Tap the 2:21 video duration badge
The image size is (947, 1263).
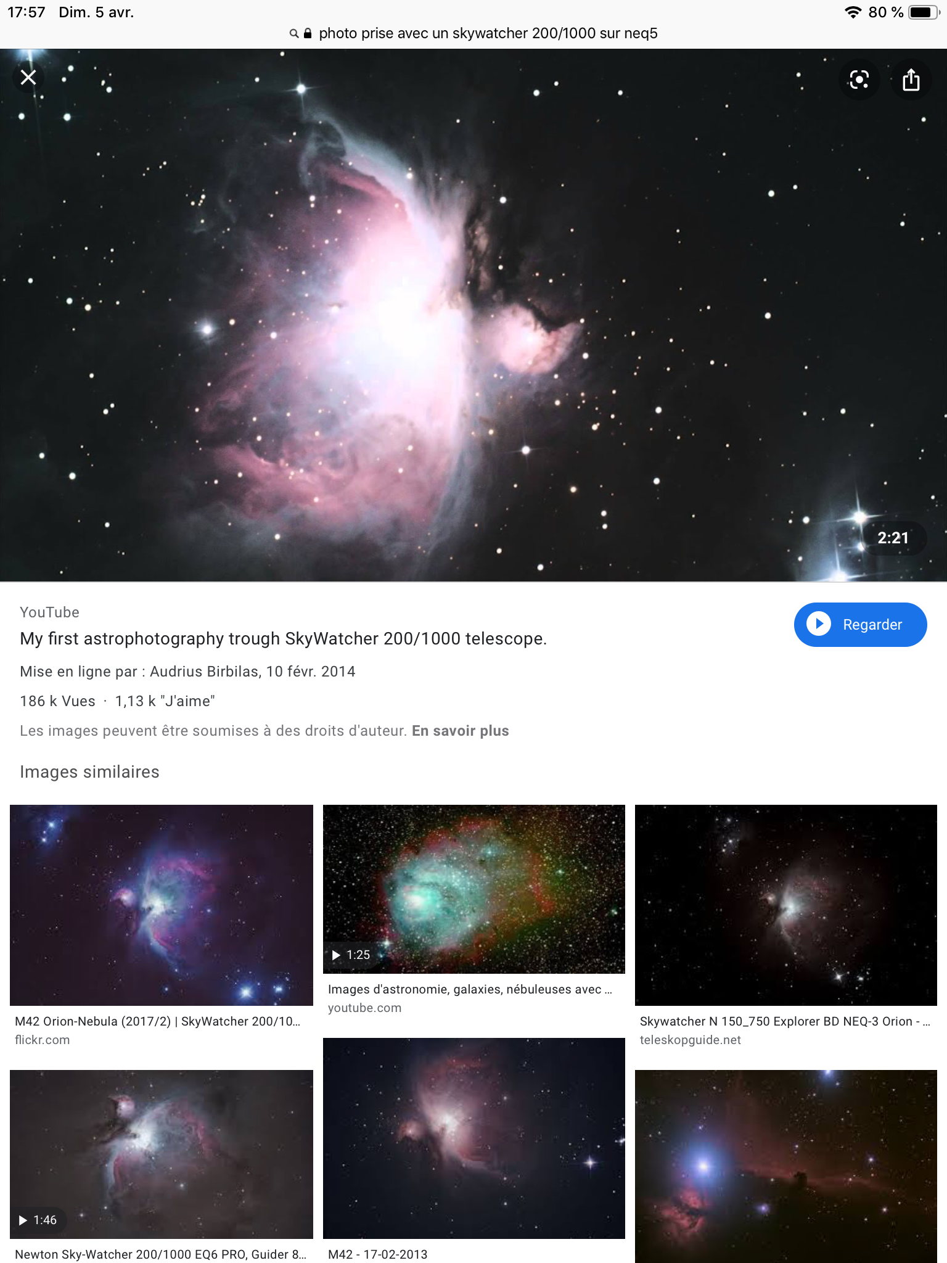(x=893, y=538)
